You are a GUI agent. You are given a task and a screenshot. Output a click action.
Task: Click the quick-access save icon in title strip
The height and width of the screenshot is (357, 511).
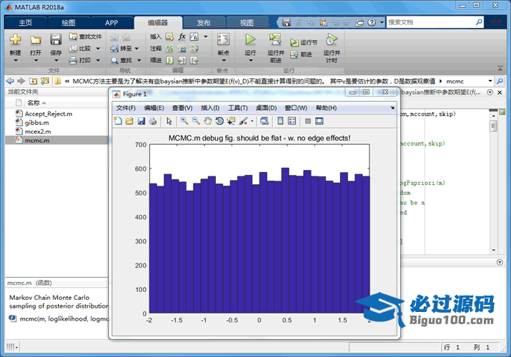tap(287, 22)
